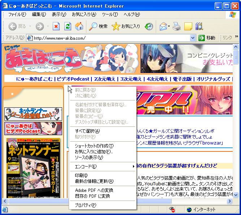241x215 pixels.
Task: Click the Research books icon
Action: 199,26
